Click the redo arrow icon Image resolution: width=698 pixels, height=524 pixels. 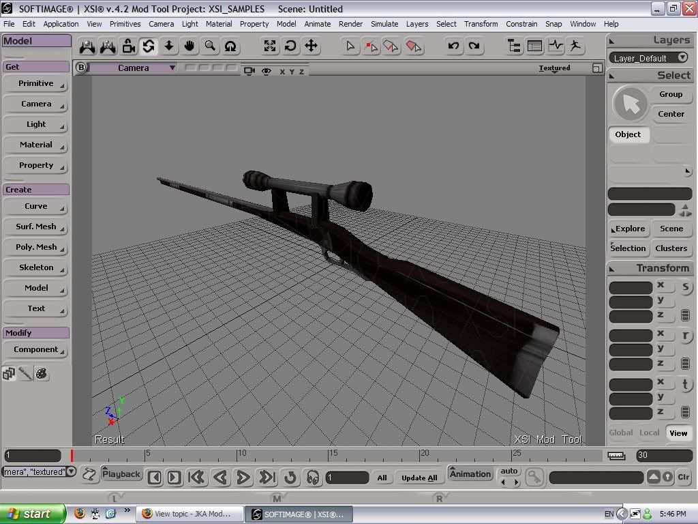coord(474,46)
